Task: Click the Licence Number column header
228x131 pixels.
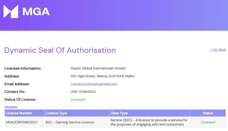Action: 19,113
